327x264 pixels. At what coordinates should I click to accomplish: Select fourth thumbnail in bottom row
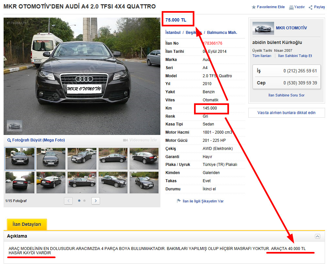[x=113, y=183]
